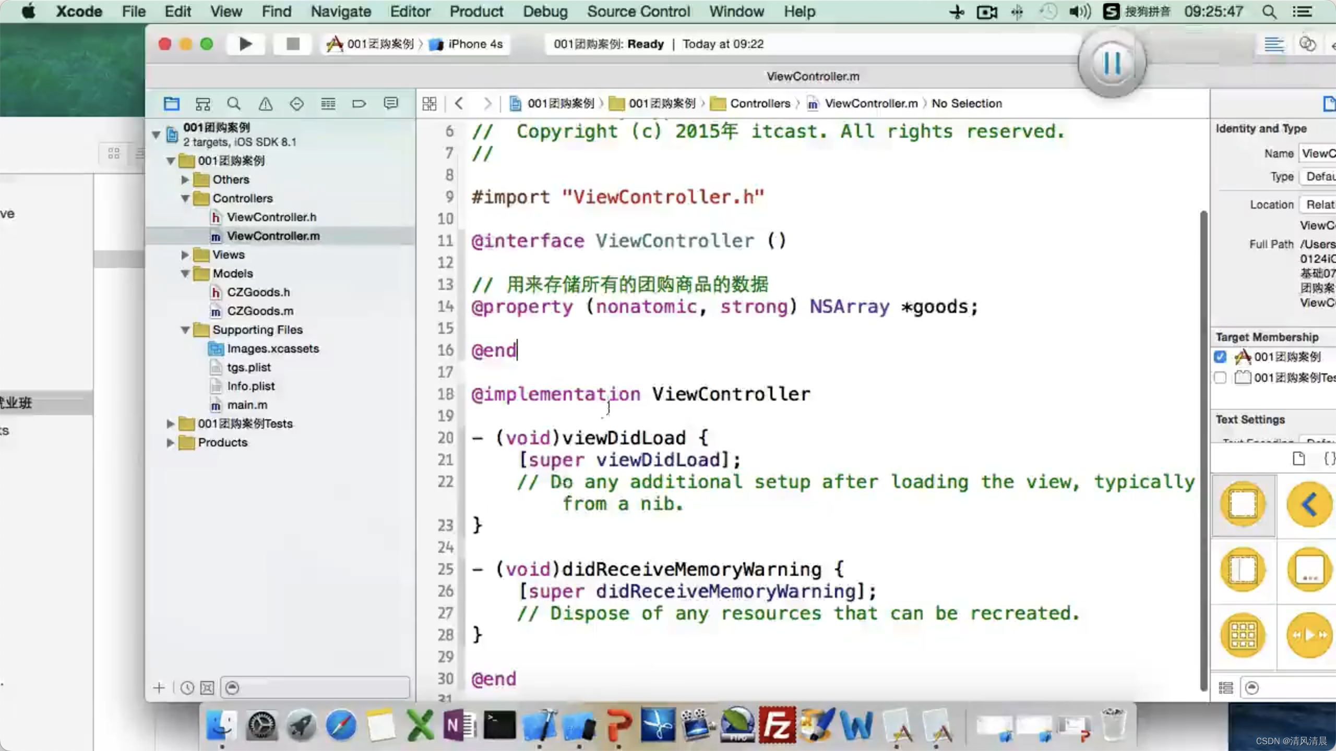This screenshot has width=1336, height=751.
Task: Click the Run (play) button
Action: click(x=245, y=44)
